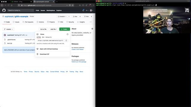This screenshot has height=107, width=191.
Task: Select the HTTPS clone option
Action: [39, 37]
